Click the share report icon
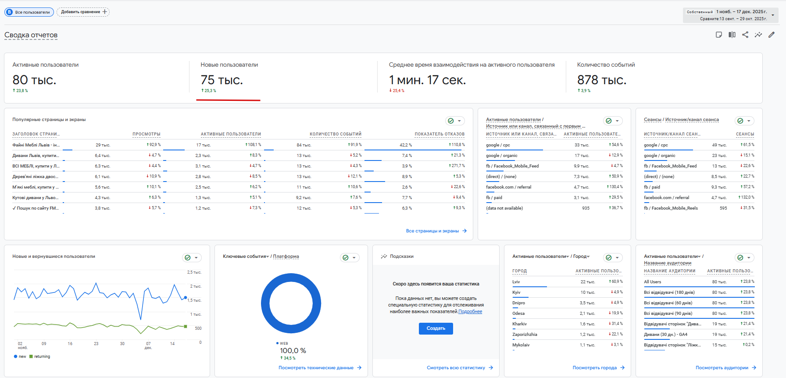786x378 pixels. (x=745, y=35)
